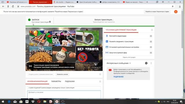Viewport: 185px width, 104px height.
Task: Click the stream preview thumbnail
Action: 64,49
